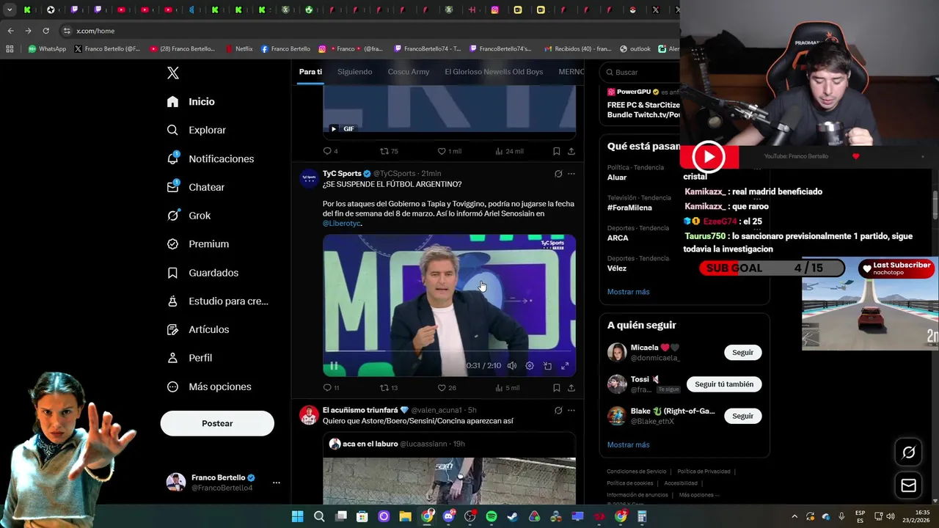Share the TyC Sports post
The width and height of the screenshot is (939, 528).
571,388
